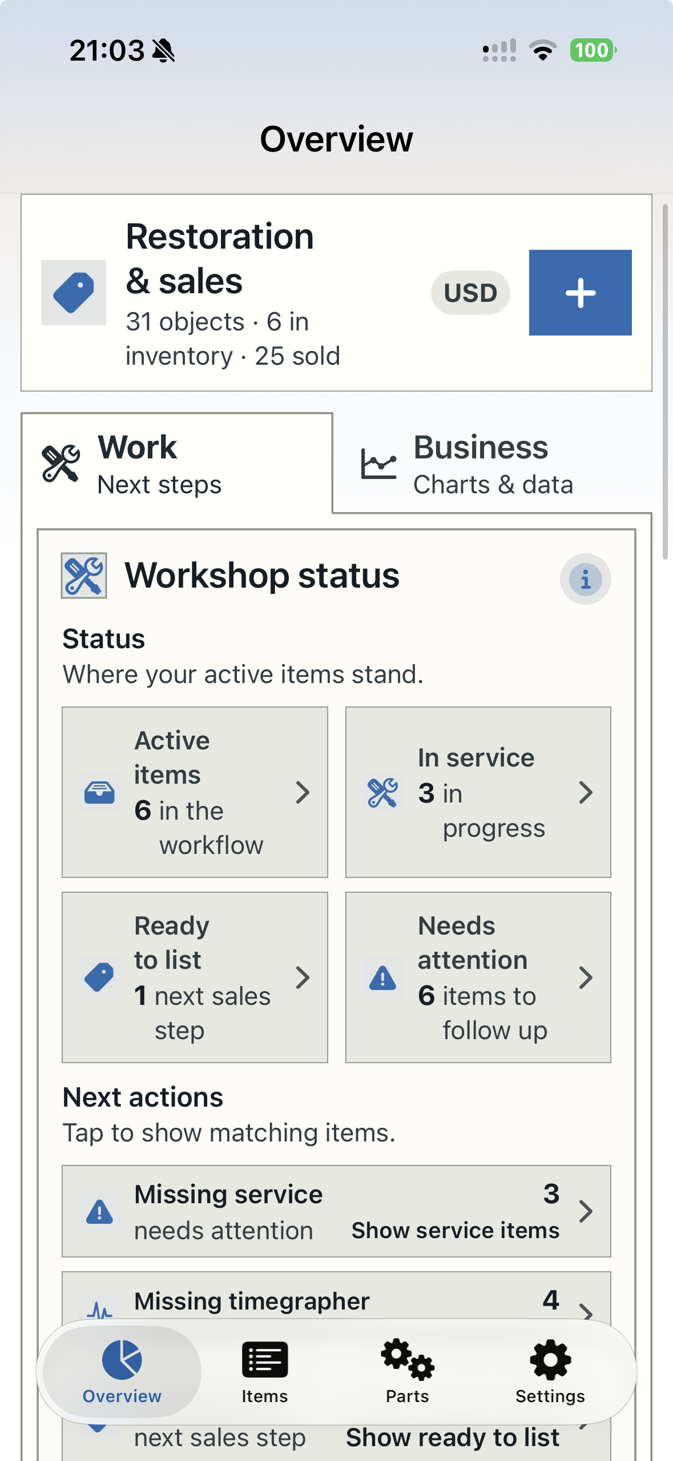673x1461 pixels.
Task: Open the Workshop status info icon
Action: point(585,579)
